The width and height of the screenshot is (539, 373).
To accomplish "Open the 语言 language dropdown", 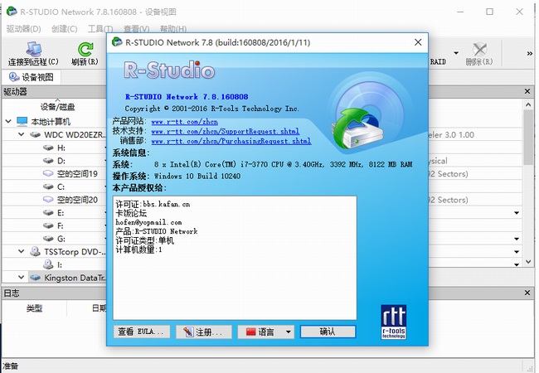I will (269, 332).
